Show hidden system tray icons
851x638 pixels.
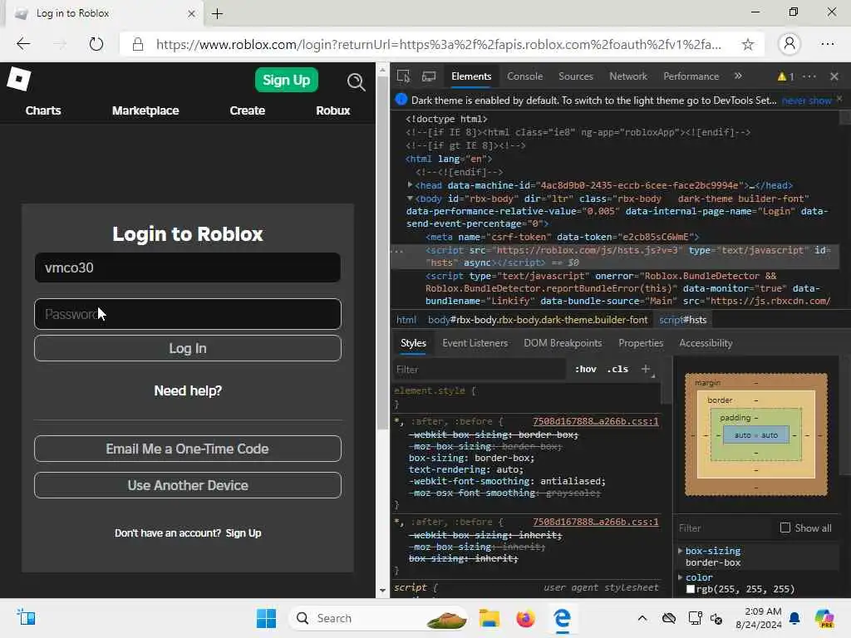tap(642, 618)
